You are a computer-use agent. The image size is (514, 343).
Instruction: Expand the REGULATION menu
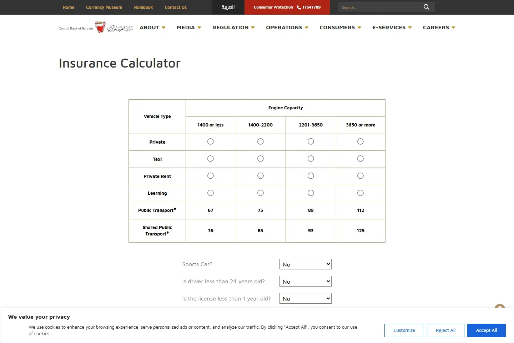233,28
